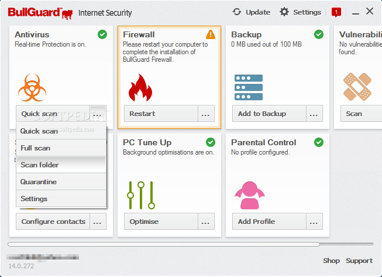Click the Antivirus Quick scan button
This screenshot has width=382, height=277.
click(53, 113)
